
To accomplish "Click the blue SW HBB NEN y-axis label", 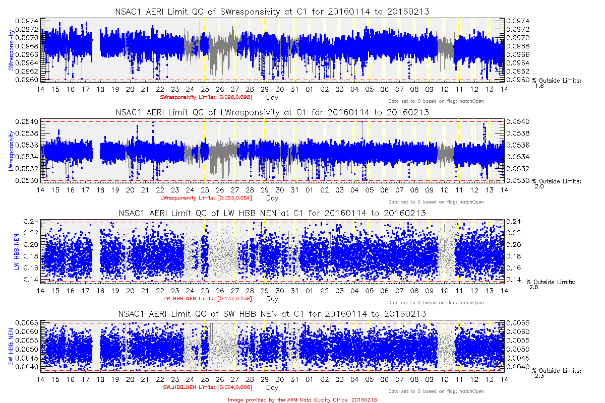I will [10, 346].
